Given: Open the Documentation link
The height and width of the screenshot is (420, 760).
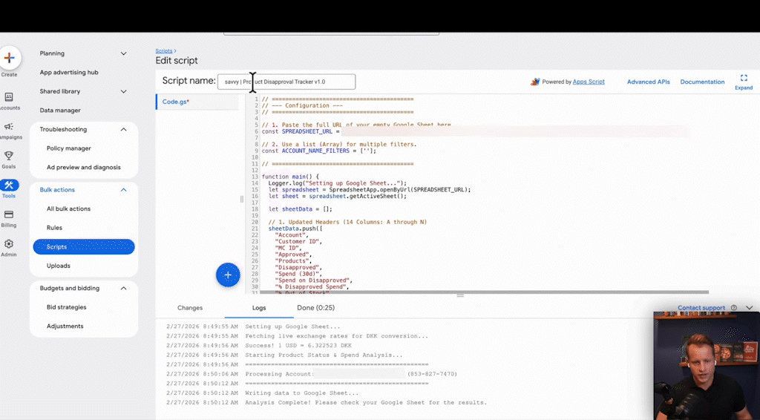Looking at the screenshot, I should (702, 82).
